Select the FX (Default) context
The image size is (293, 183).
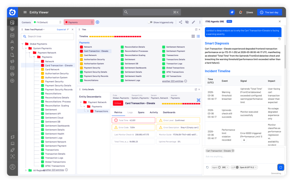point(47,22)
